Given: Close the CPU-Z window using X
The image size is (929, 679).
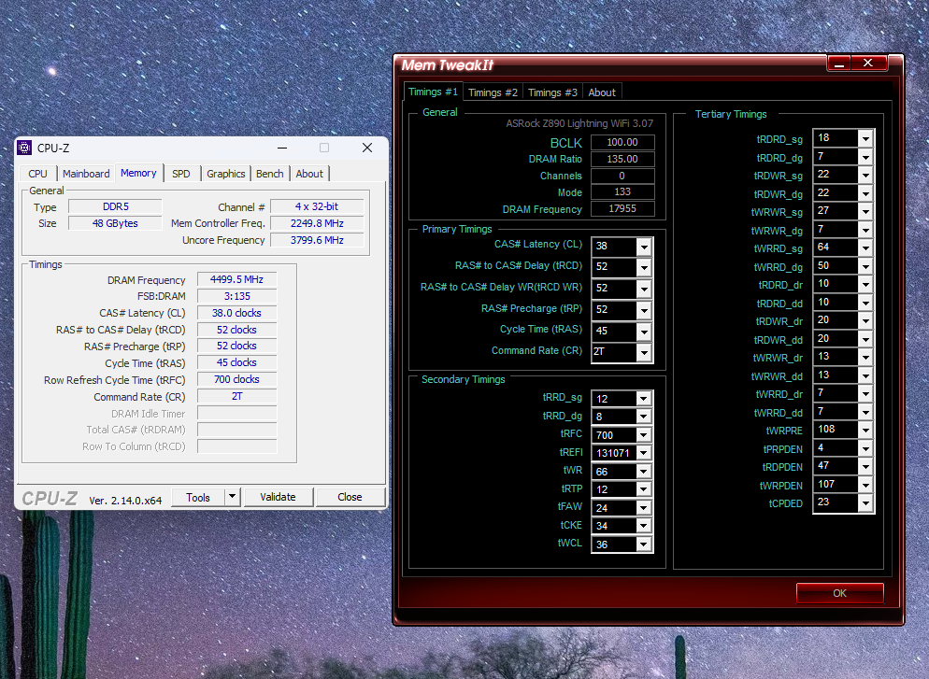Looking at the screenshot, I should click(367, 148).
